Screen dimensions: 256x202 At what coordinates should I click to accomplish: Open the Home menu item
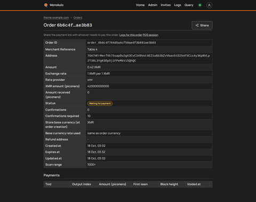pyautogui.click(x=140, y=5)
